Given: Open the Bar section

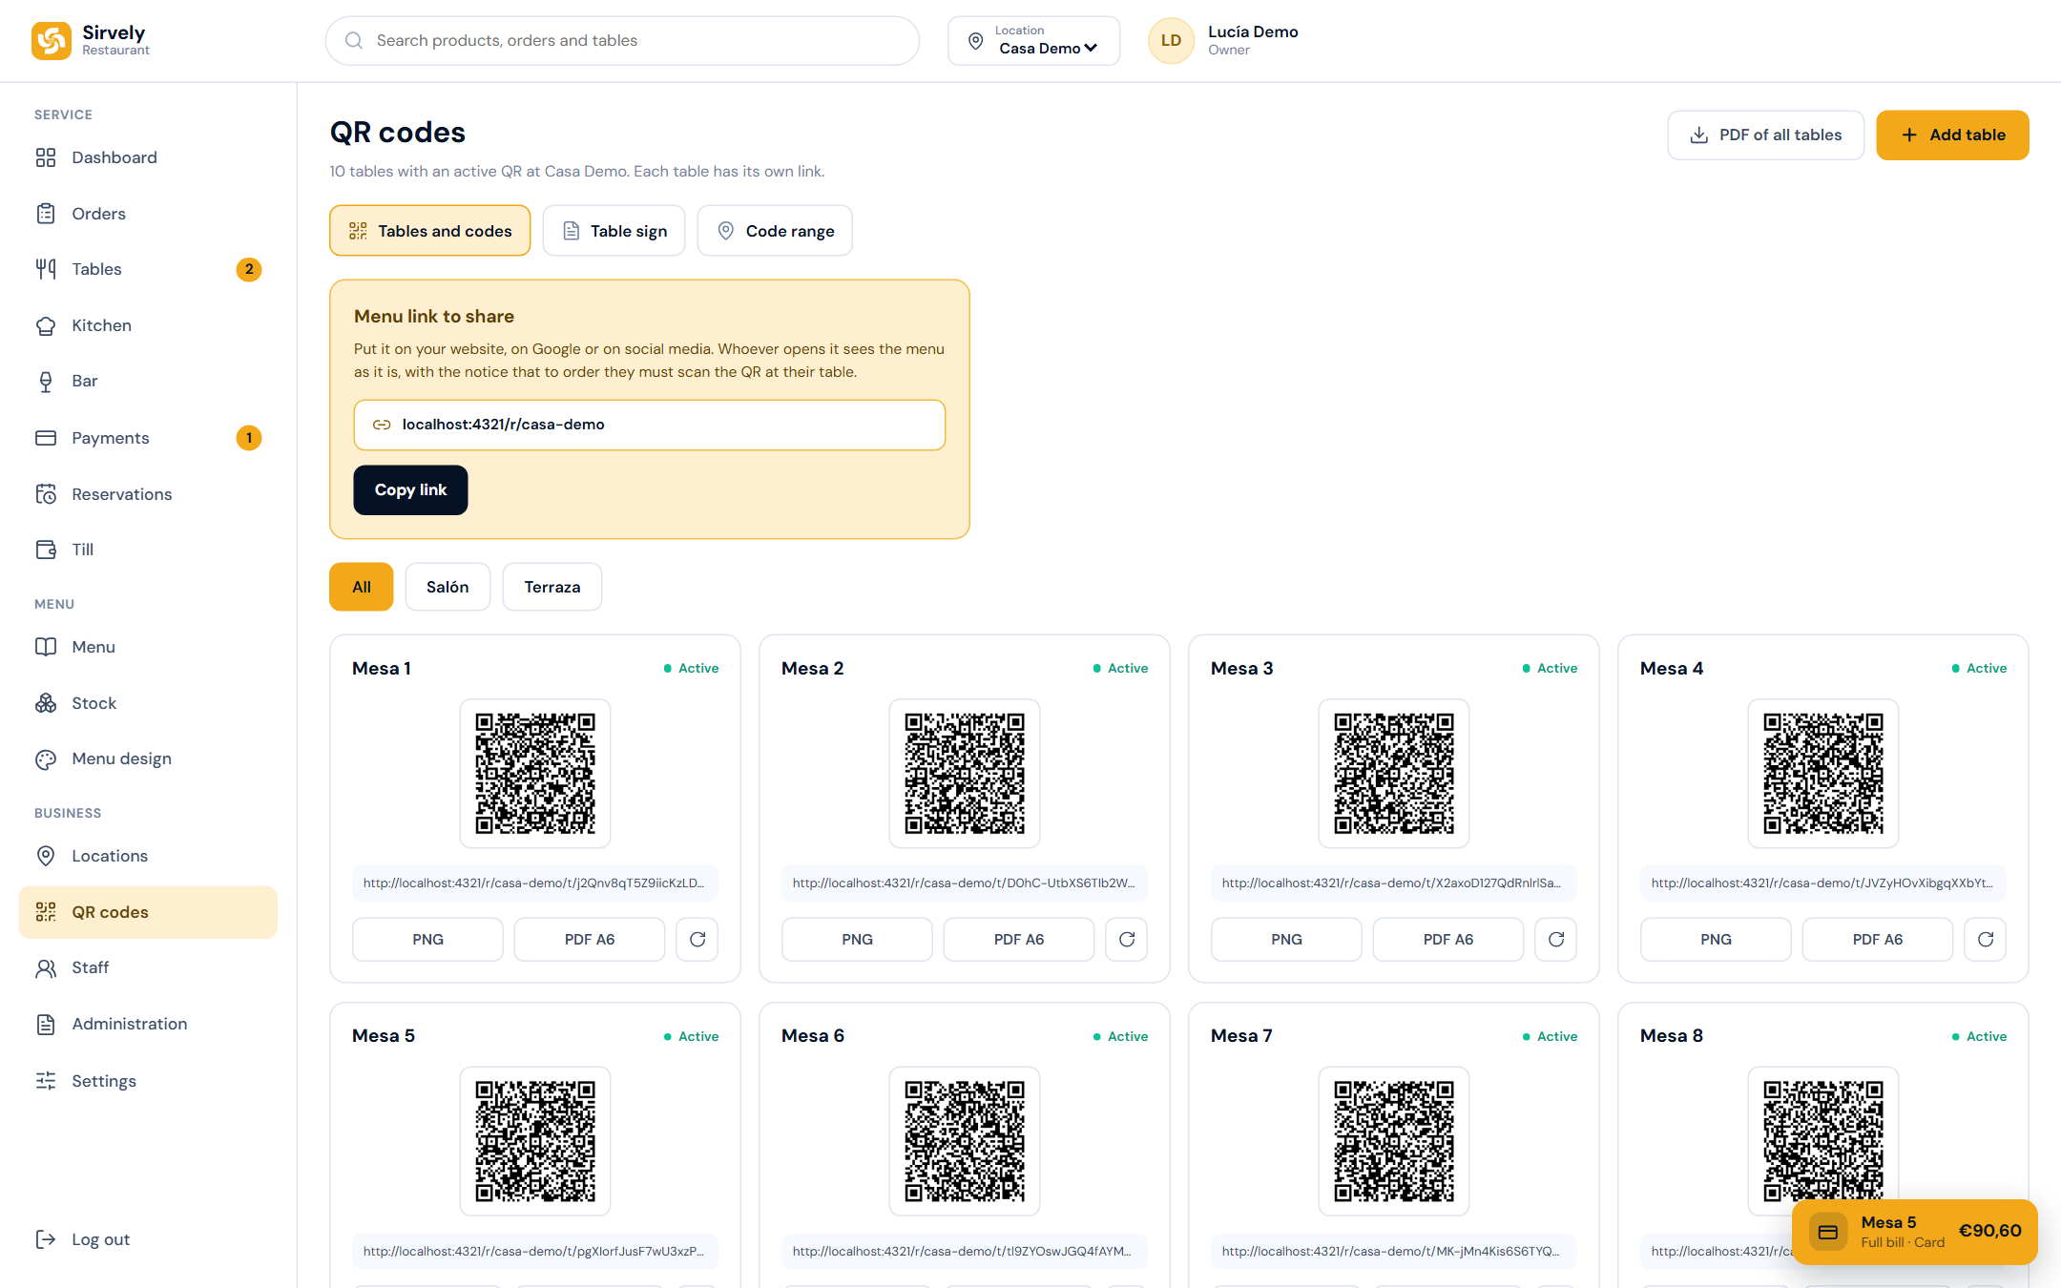Looking at the screenshot, I should click(x=148, y=381).
